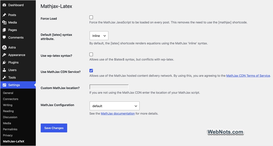
Task: Click the Plugins plug icon
Action: 4,62
